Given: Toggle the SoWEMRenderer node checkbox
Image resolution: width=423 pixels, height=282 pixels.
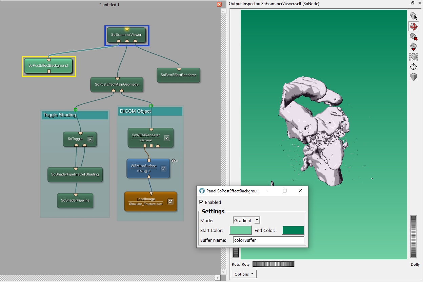Looking at the screenshot, I should point(167,138).
